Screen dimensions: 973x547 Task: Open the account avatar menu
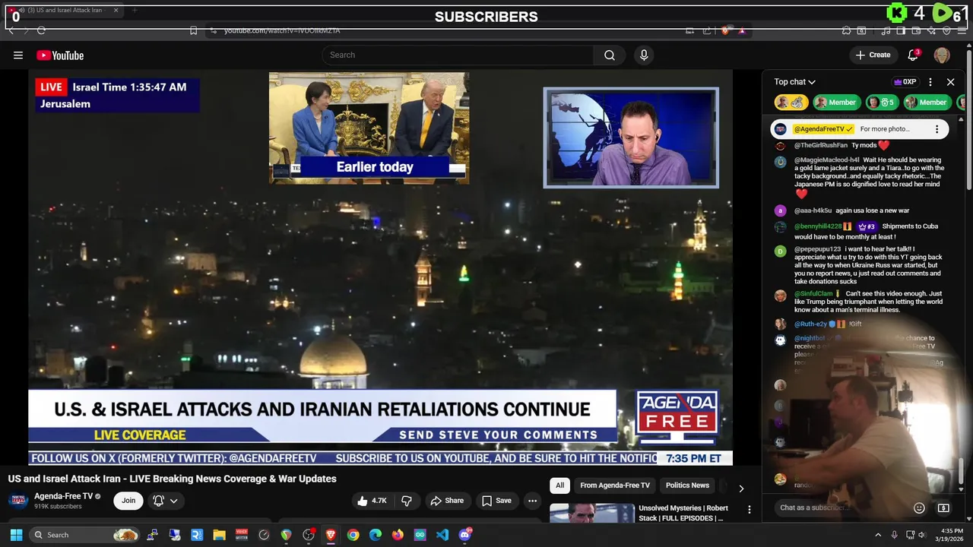tap(942, 55)
